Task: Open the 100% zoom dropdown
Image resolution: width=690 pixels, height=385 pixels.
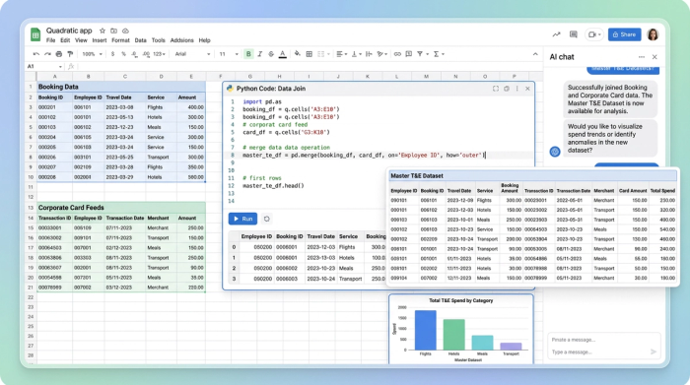Action: click(x=92, y=54)
